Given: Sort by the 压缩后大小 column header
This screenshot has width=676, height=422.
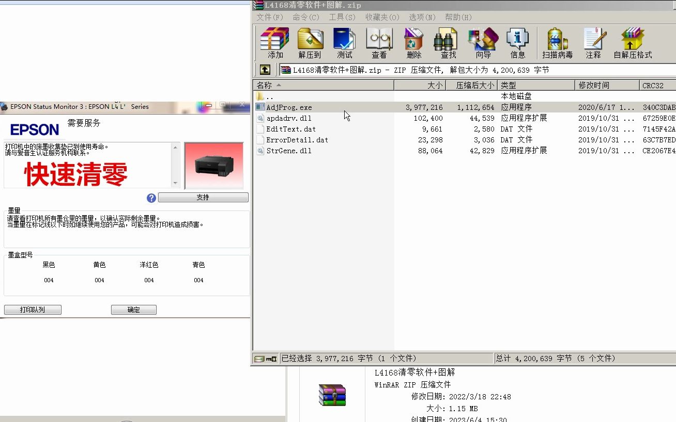Looking at the screenshot, I should point(472,85).
